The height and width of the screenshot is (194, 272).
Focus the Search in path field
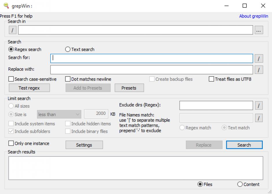tap(135, 30)
